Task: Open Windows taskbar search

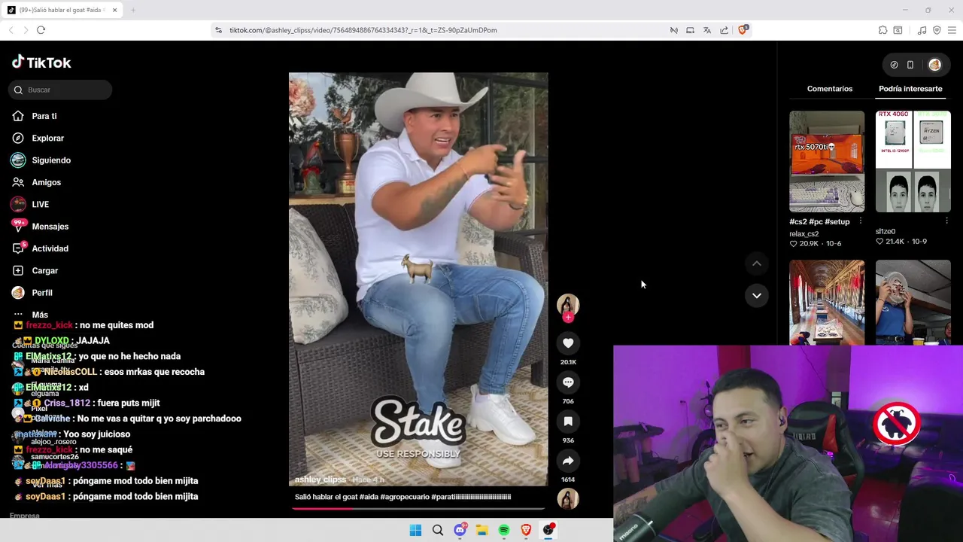Action: [x=438, y=531]
